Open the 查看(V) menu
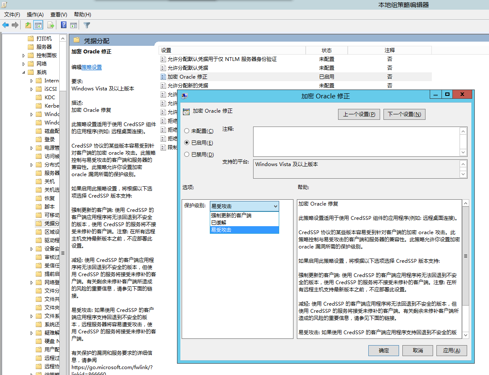The image size is (489, 375). (58, 14)
